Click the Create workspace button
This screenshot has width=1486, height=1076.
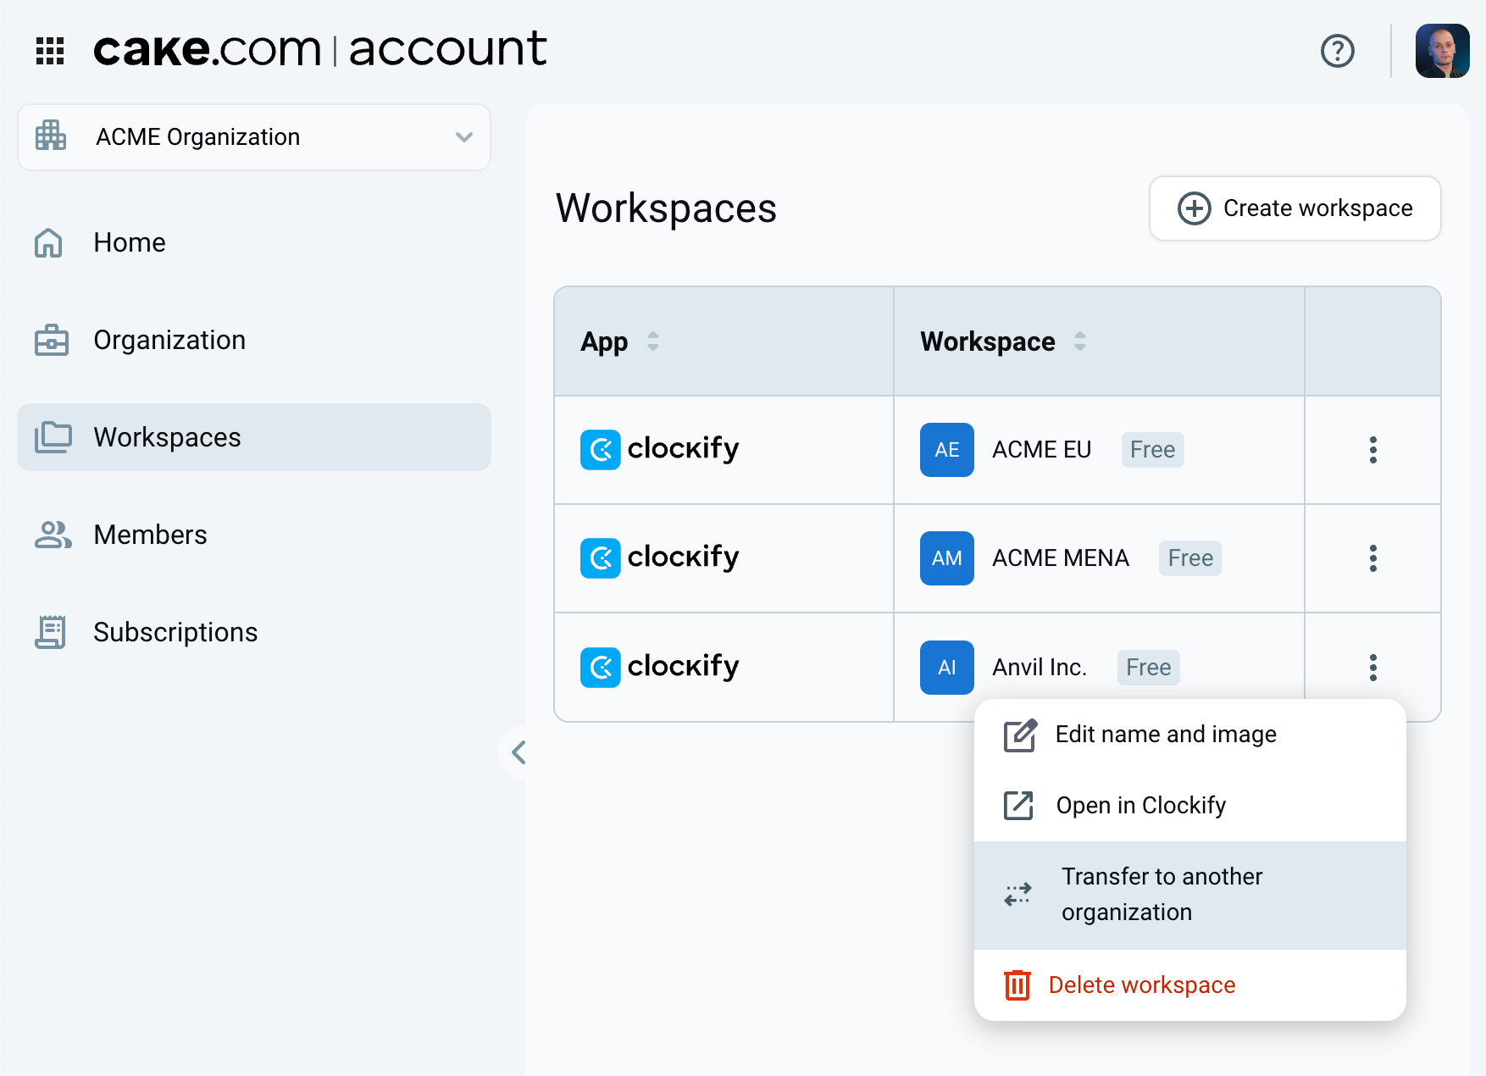[x=1295, y=208]
